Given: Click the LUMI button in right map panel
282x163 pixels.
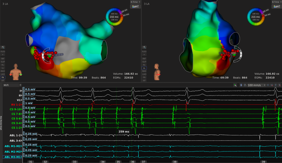Looking at the screenshot, I should point(277,7).
